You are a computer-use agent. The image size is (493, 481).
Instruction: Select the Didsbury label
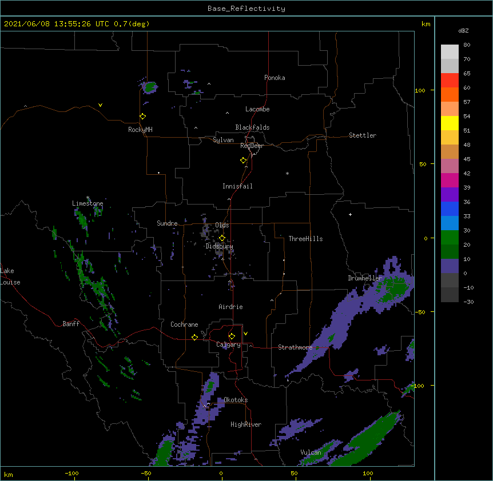pyautogui.click(x=220, y=246)
